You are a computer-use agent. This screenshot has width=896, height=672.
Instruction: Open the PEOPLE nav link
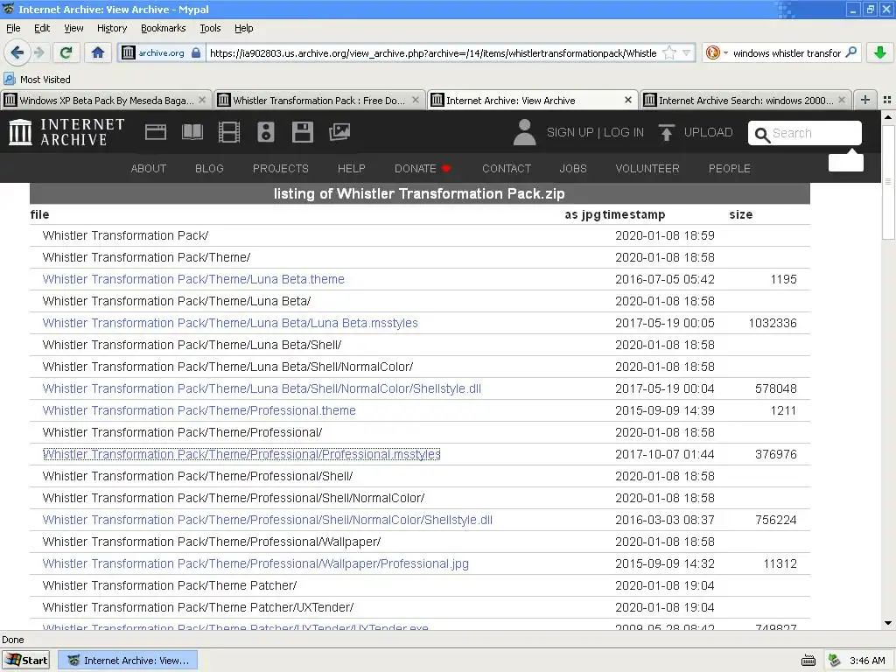[x=730, y=169]
